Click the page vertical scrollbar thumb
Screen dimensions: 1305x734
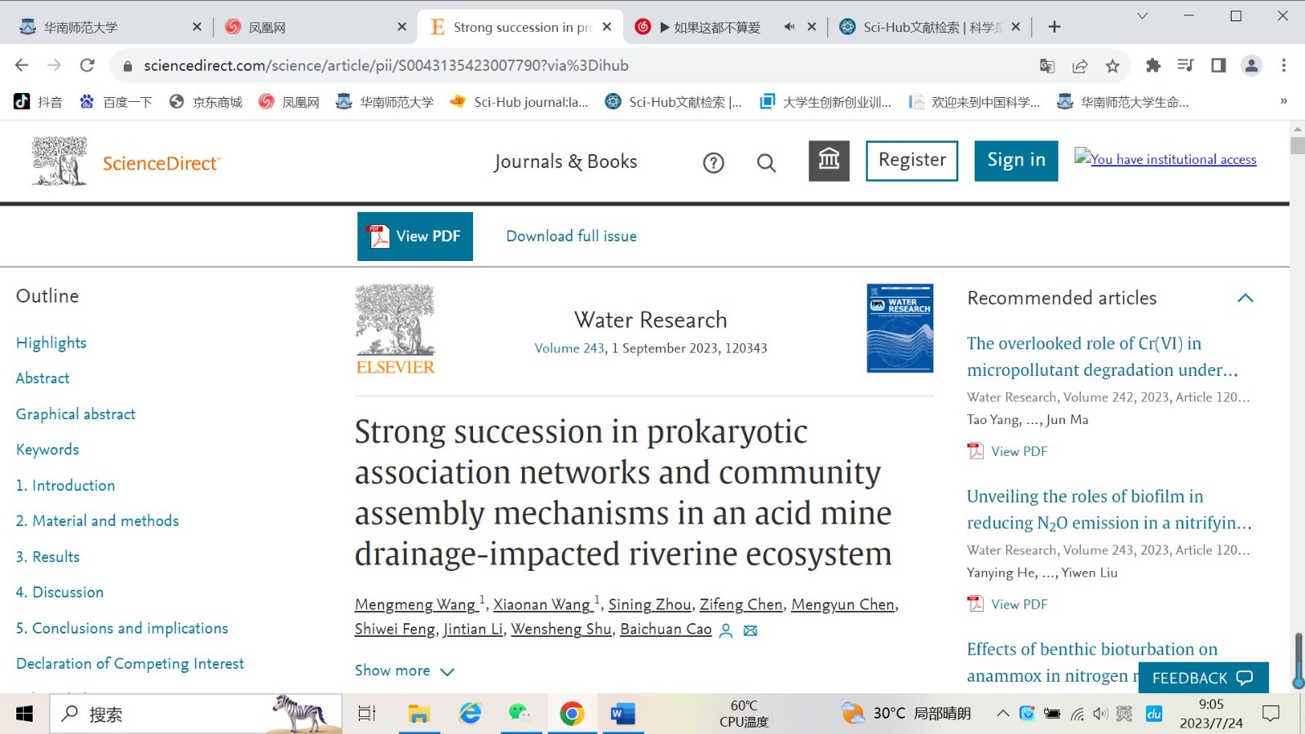click(x=1297, y=146)
